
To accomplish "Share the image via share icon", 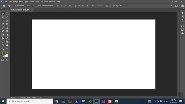I will (182, 6).
